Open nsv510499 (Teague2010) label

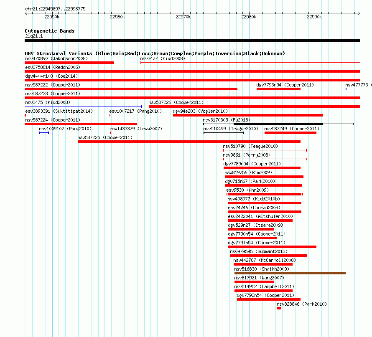(x=231, y=129)
